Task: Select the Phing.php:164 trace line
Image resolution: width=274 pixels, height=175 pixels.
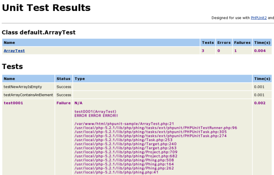Action: click(x=124, y=164)
